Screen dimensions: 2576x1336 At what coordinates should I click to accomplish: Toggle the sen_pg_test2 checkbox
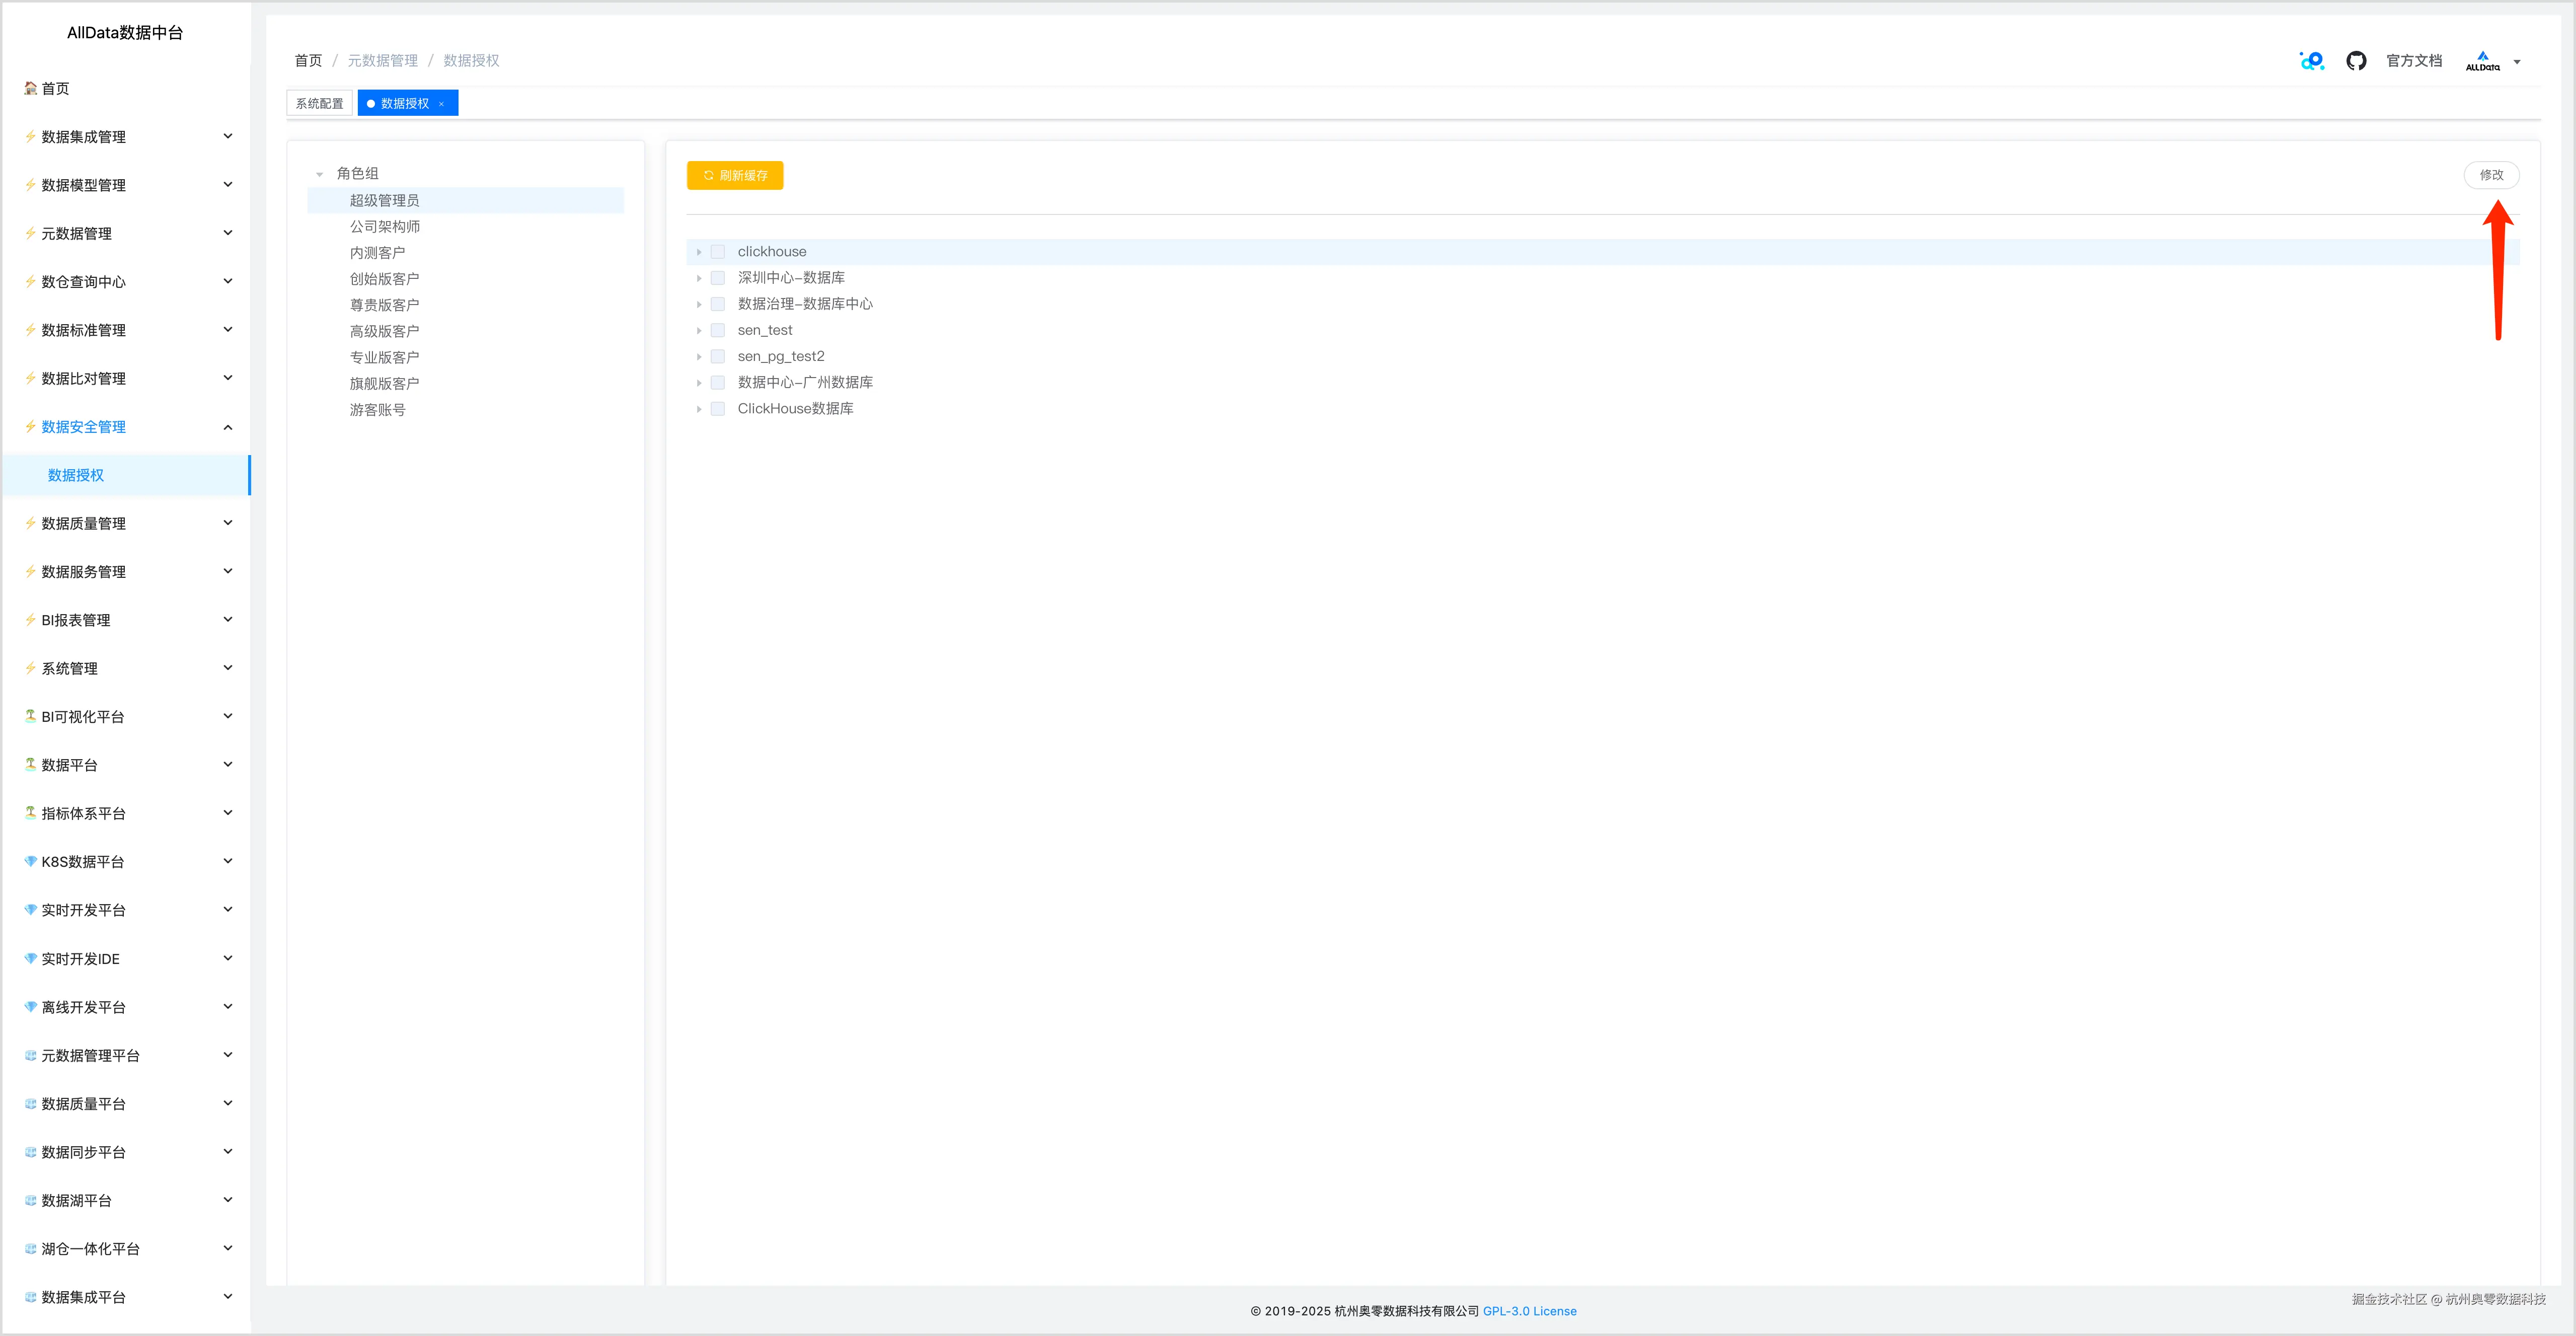[717, 356]
